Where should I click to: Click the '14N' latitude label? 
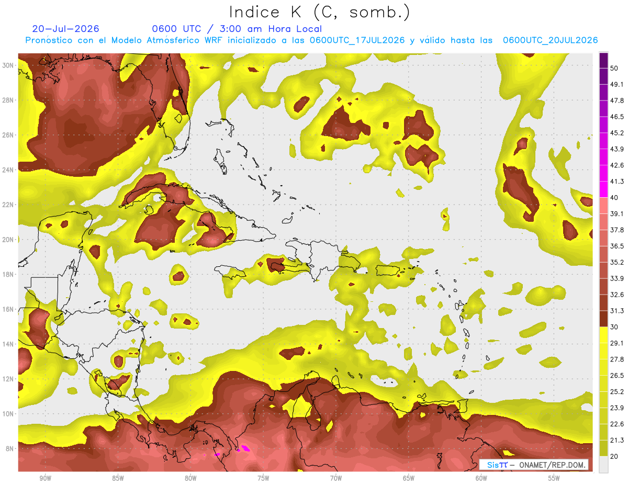click(8, 344)
